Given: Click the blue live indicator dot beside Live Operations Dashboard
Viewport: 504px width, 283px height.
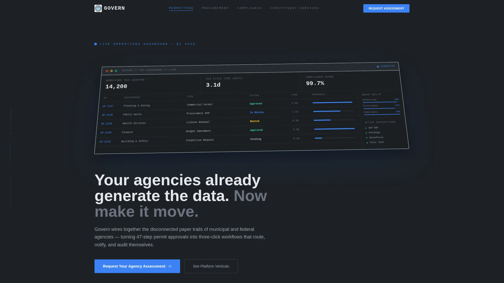Looking at the screenshot, I should pyautogui.click(x=96, y=44).
